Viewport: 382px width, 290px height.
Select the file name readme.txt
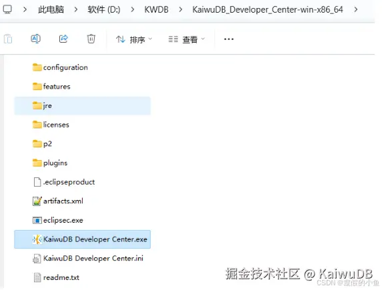61,277
